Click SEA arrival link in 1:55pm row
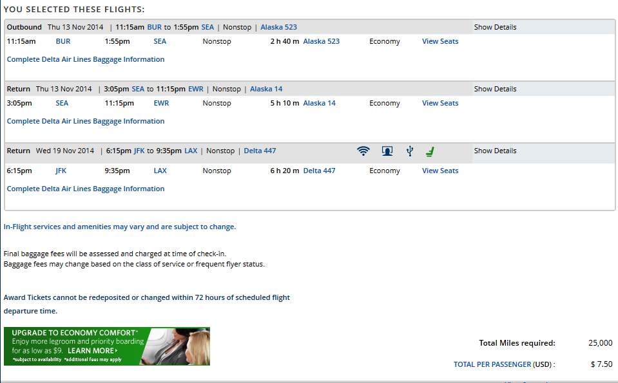The height and width of the screenshot is (383, 618). point(160,41)
